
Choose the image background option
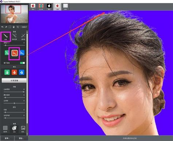tap(23, 129)
